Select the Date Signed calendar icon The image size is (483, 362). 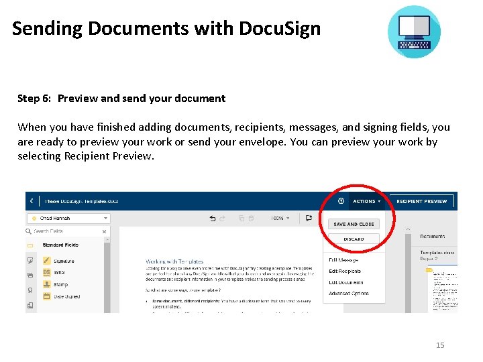point(46,296)
